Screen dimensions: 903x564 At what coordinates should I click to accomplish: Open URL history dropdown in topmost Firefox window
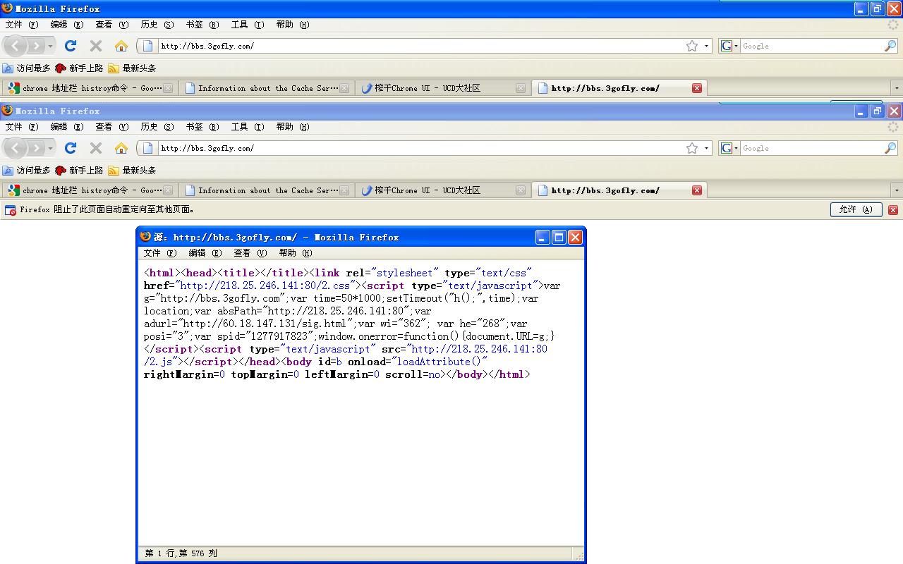(706, 47)
